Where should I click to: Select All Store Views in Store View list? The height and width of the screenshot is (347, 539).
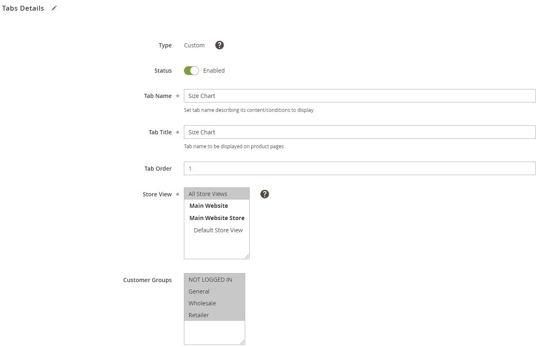point(217,194)
